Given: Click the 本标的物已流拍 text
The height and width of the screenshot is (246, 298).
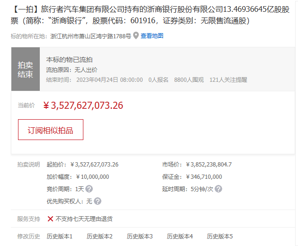Looking at the screenshot, I should point(69,60).
